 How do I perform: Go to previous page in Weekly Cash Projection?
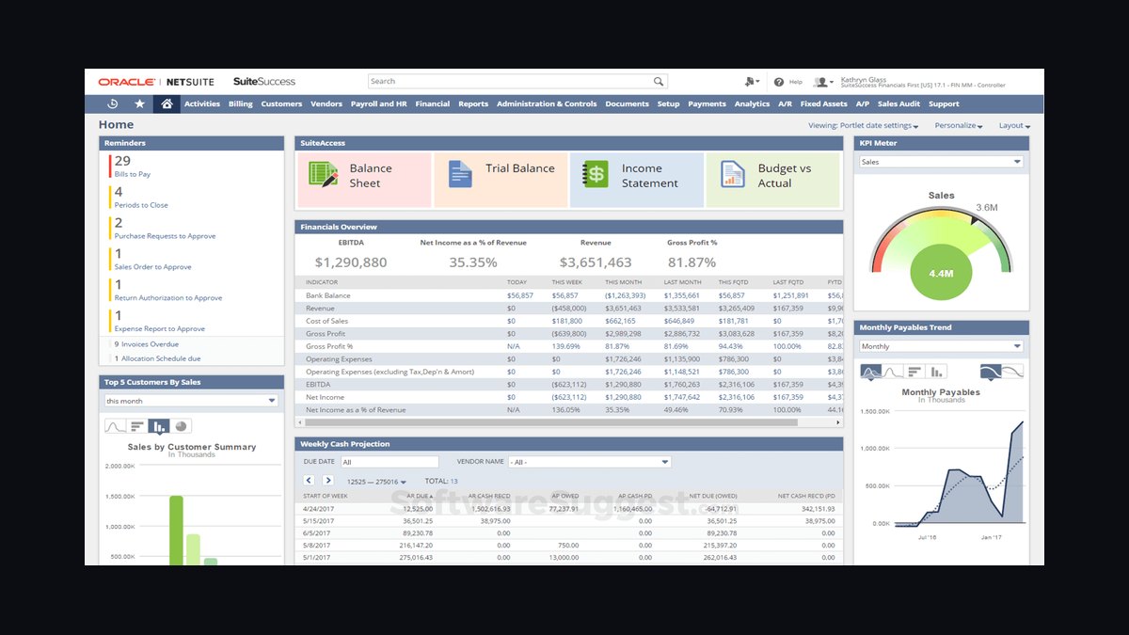point(309,481)
